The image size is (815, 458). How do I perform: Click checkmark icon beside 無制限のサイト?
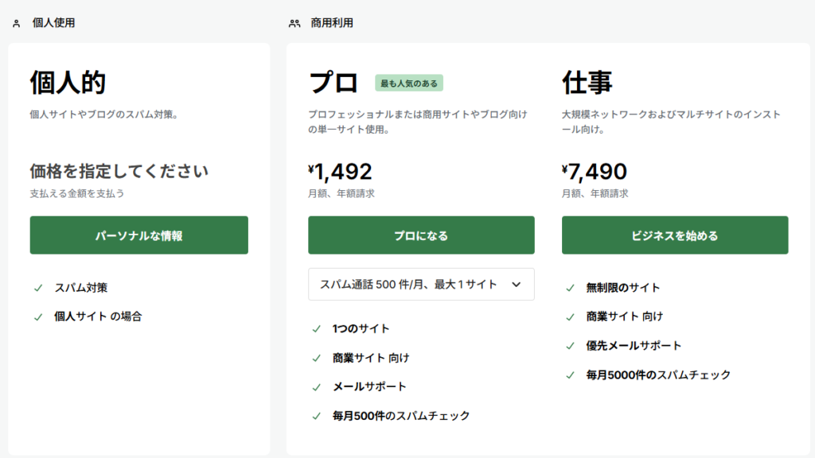[570, 288]
